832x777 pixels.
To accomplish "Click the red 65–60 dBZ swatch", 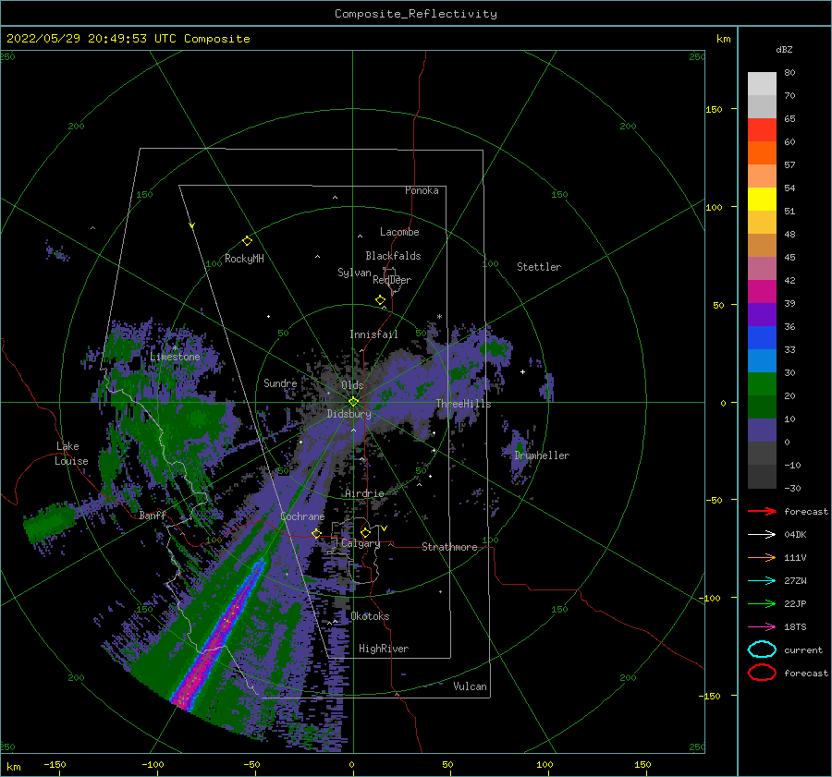I will (762, 129).
